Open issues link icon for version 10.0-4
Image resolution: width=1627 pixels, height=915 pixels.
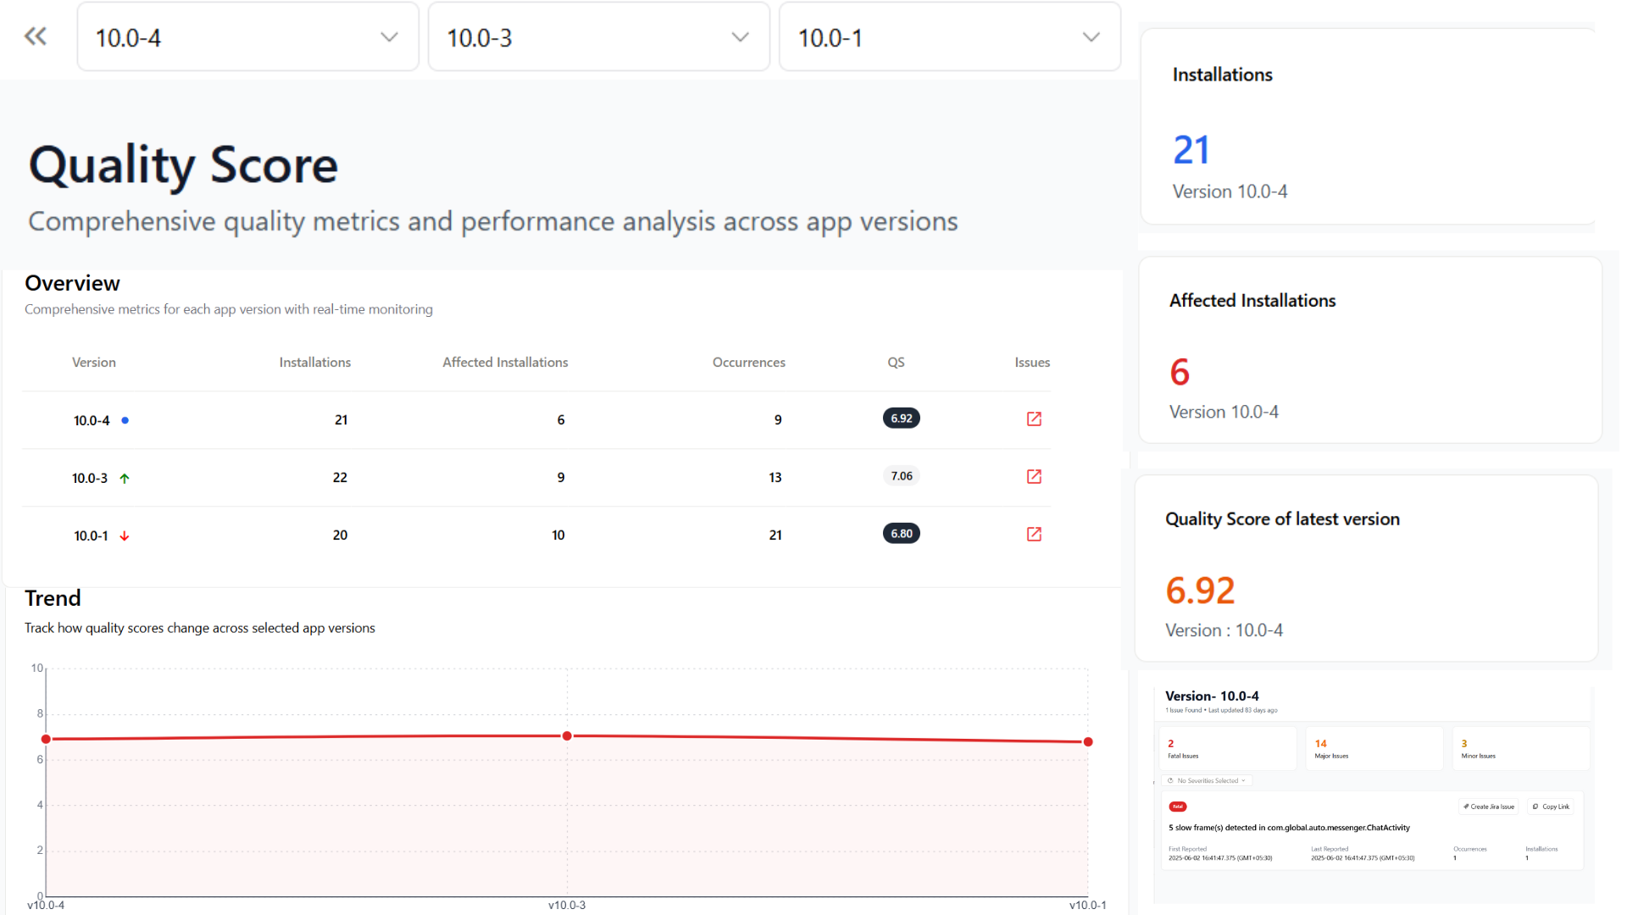[1034, 419]
